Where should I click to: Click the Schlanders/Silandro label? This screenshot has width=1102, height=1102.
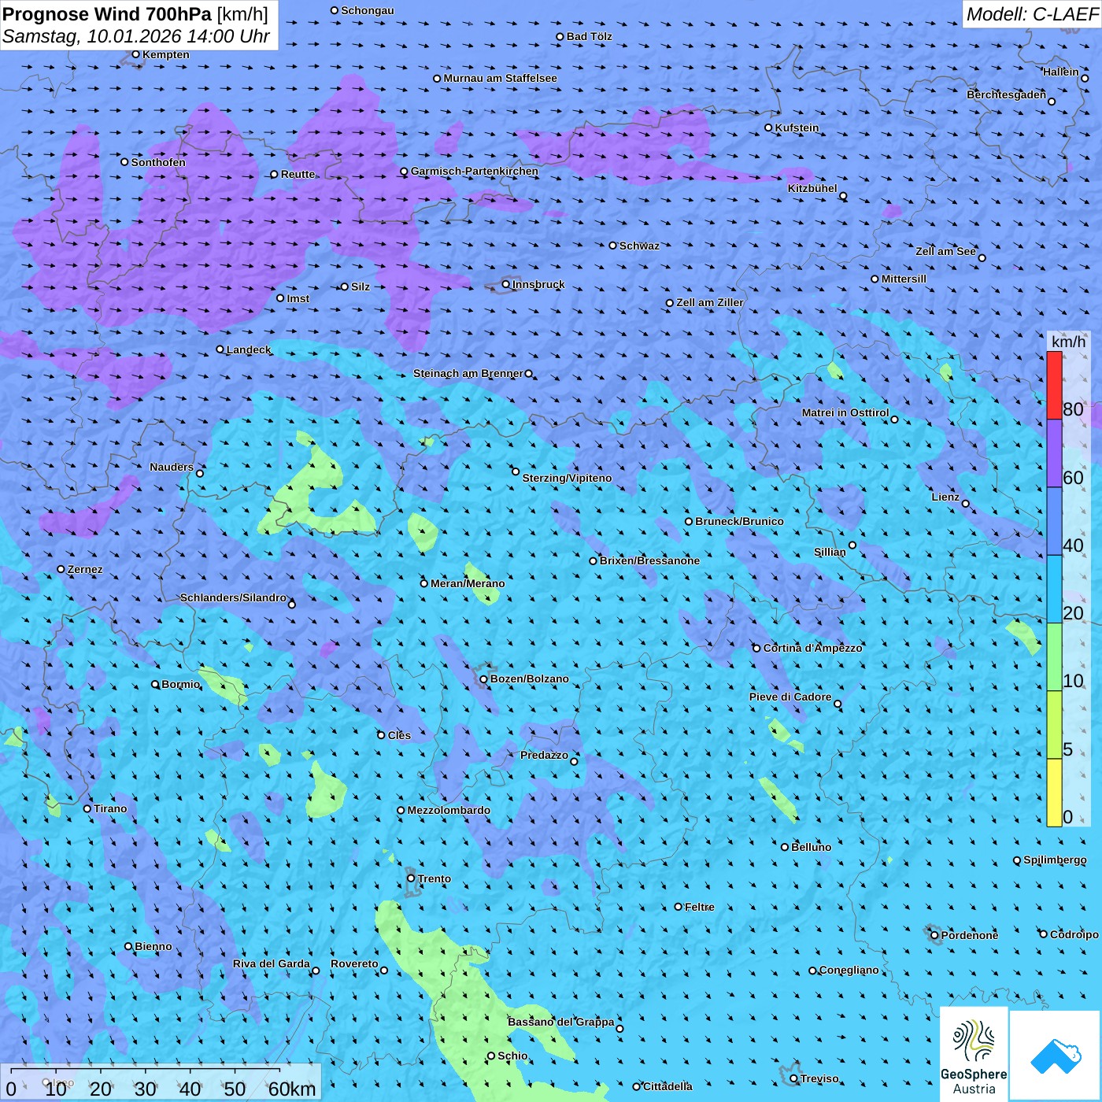tap(233, 597)
